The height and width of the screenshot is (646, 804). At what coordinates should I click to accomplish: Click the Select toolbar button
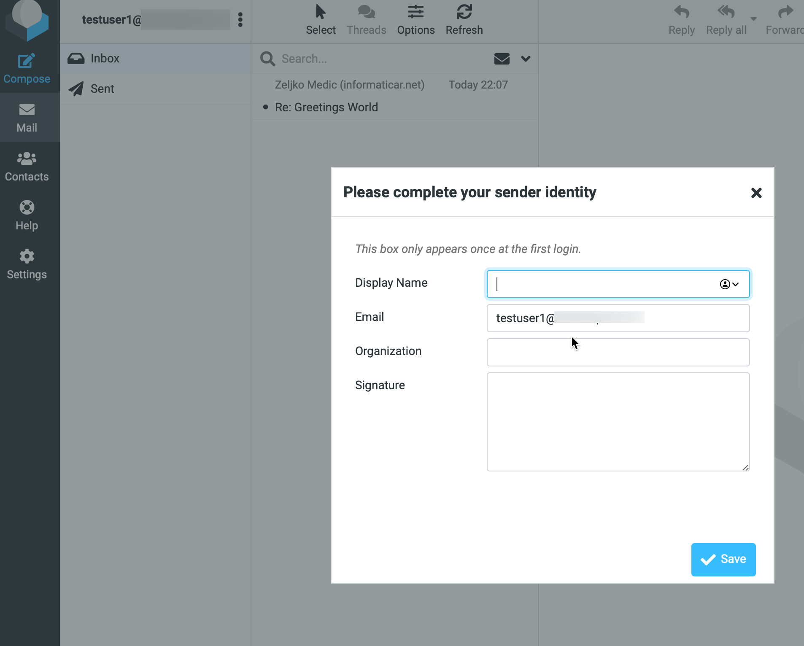[321, 20]
